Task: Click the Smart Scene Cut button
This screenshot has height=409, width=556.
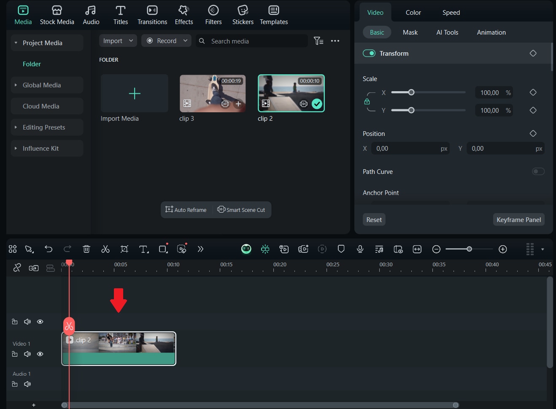Action: (241, 210)
